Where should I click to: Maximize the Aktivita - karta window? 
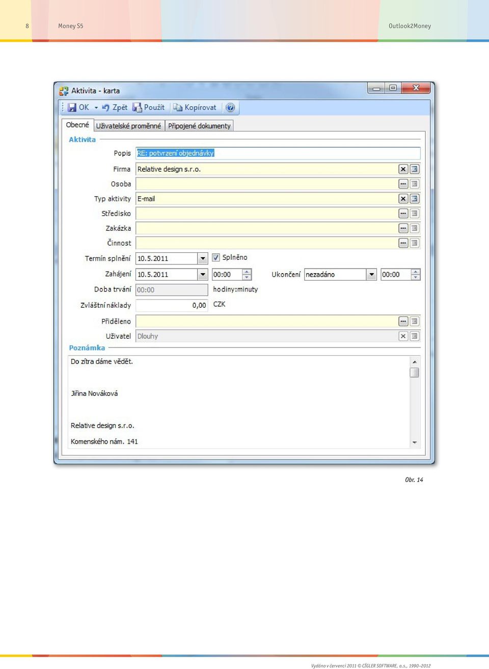pyautogui.click(x=393, y=89)
